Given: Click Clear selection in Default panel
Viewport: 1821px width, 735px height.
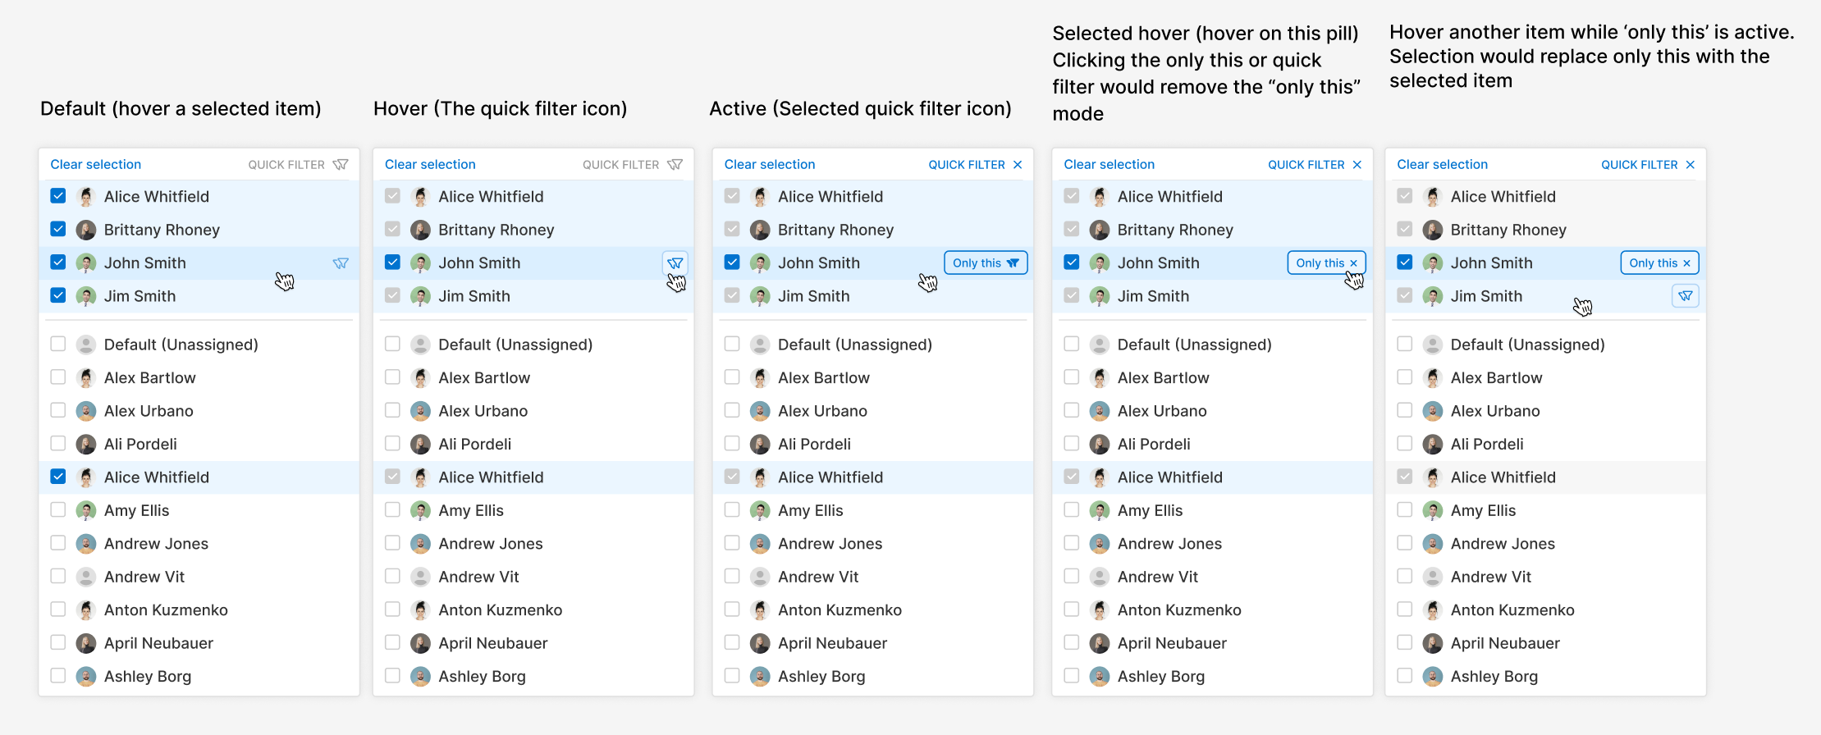Looking at the screenshot, I should [x=96, y=165].
